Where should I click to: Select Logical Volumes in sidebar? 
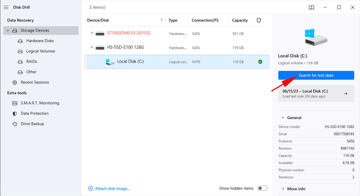40,51
